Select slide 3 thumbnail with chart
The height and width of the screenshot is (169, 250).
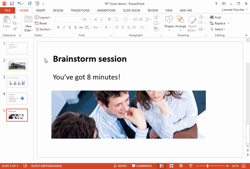click(x=17, y=82)
